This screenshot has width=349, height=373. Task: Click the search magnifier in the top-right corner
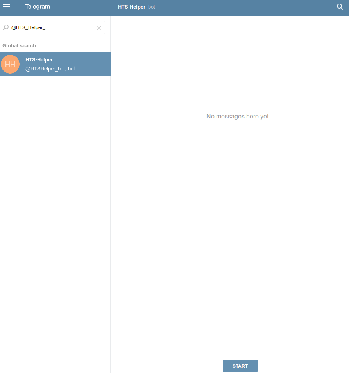click(340, 7)
